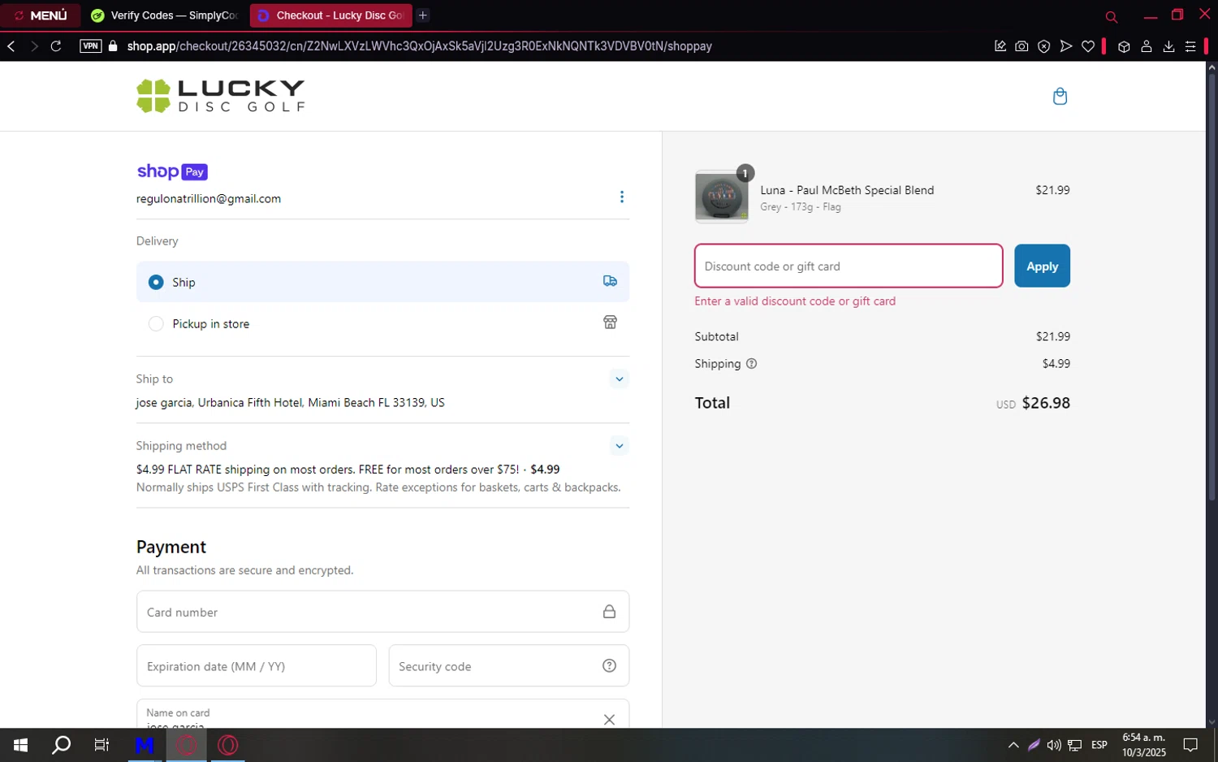Click the Flow send arrow icon
Viewport: 1218px width, 762px height.
(x=1066, y=46)
